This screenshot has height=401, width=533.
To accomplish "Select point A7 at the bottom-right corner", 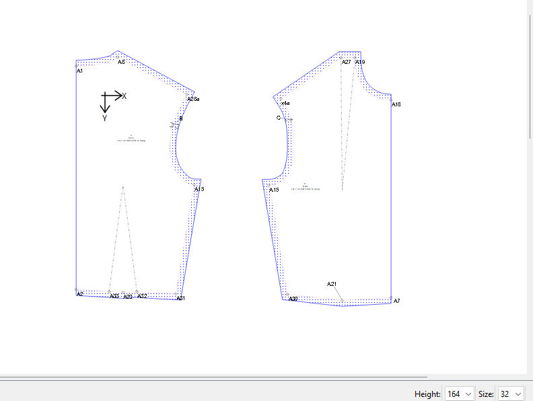I will (x=391, y=297).
